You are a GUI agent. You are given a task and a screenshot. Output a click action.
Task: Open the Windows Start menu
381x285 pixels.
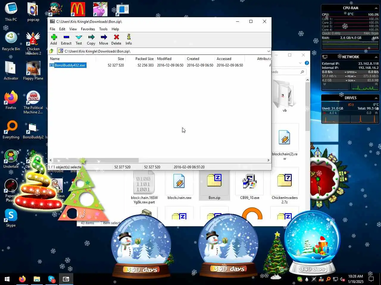[7, 279]
